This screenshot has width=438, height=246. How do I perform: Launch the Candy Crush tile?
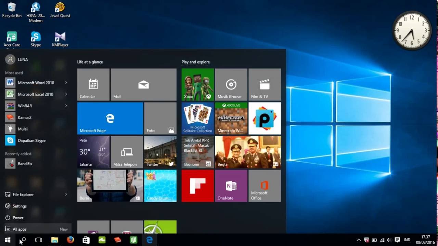click(x=160, y=186)
